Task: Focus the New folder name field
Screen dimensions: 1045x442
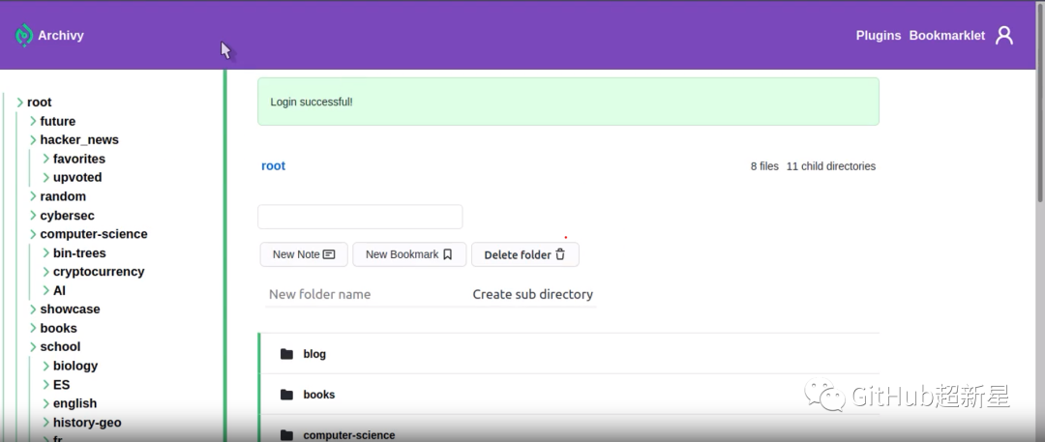Action: 365,294
